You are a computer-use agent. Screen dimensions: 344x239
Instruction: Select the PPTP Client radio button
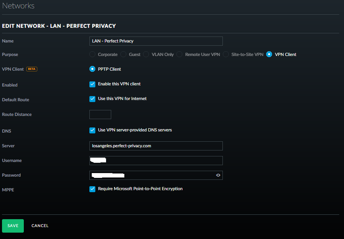pyautogui.click(x=92, y=69)
